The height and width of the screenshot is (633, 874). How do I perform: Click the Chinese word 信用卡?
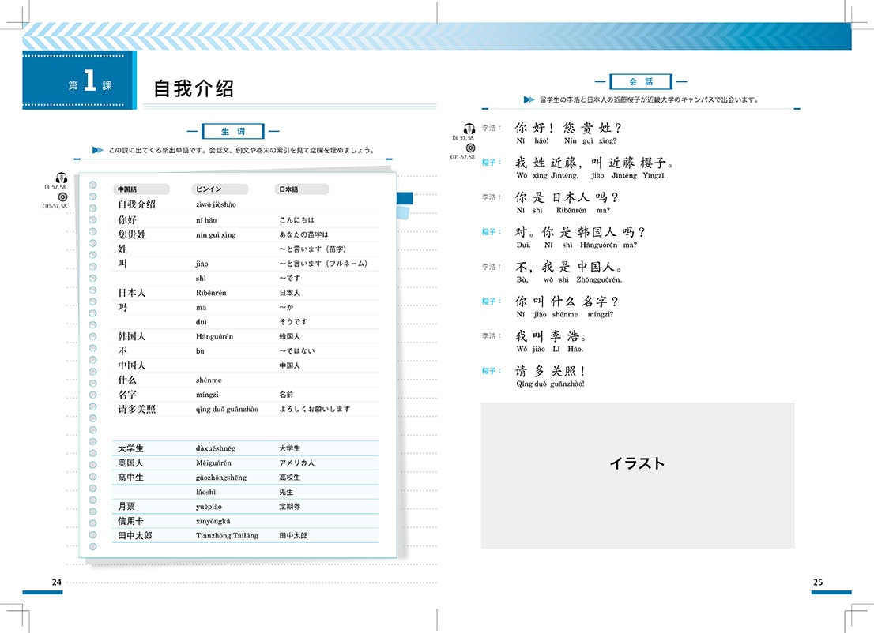(x=130, y=521)
